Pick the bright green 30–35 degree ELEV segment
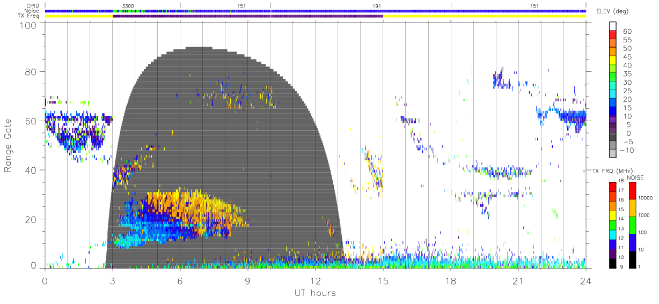 [x=613, y=78]
